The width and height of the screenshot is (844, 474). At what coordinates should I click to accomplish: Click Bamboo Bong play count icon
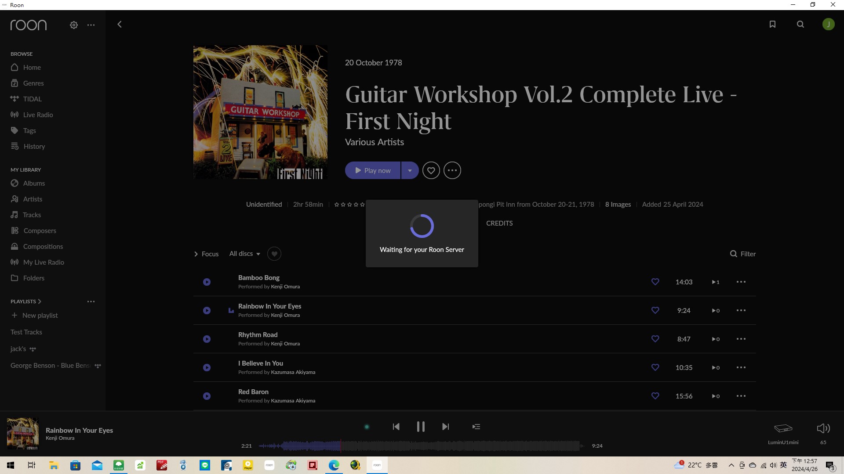click(715, 282)
